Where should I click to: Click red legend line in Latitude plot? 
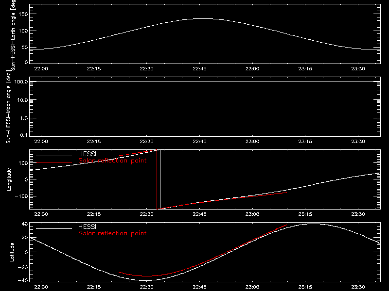point(54,235)
